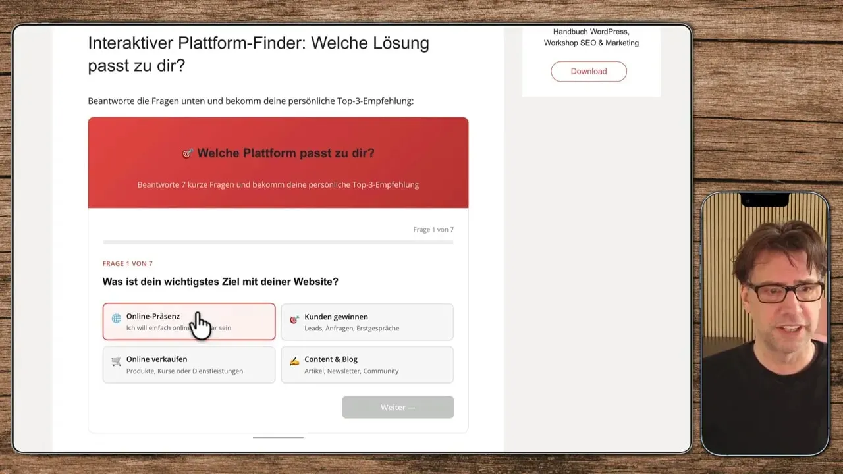The height and width of the screenshot is (474, 843).
Task: Select the Online verkaufen option
Action: (188, 364)
